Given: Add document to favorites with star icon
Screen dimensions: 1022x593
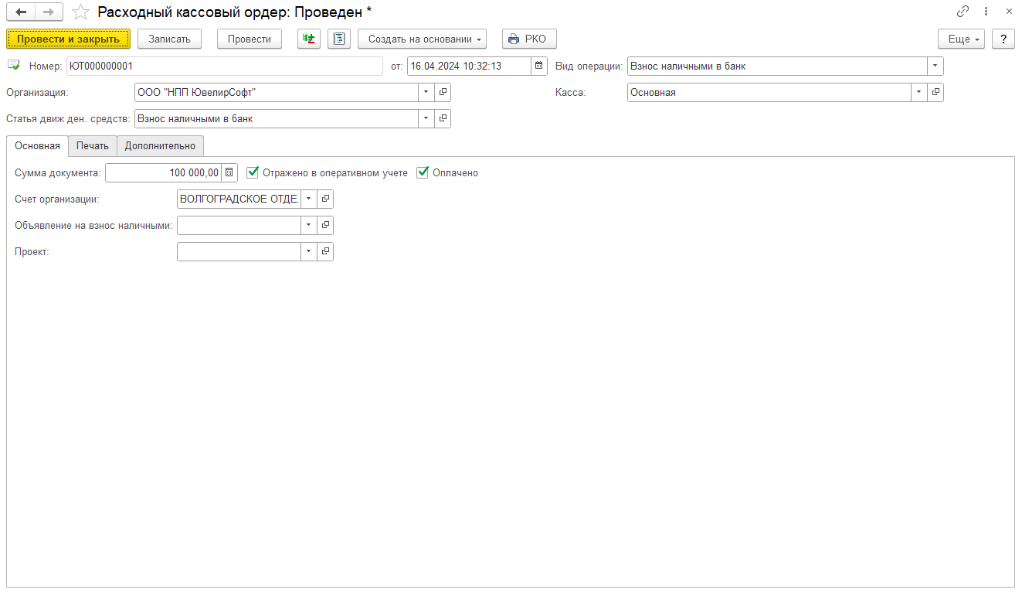Looking at the screenshot, I should coord(80,12).
